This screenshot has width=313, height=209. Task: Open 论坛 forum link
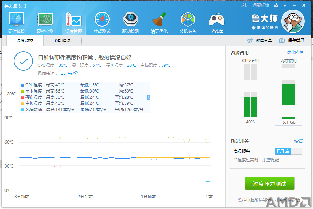point(245,5)
